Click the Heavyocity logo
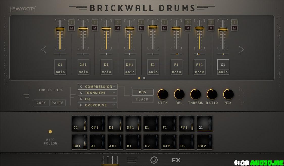 click(22, 9)
